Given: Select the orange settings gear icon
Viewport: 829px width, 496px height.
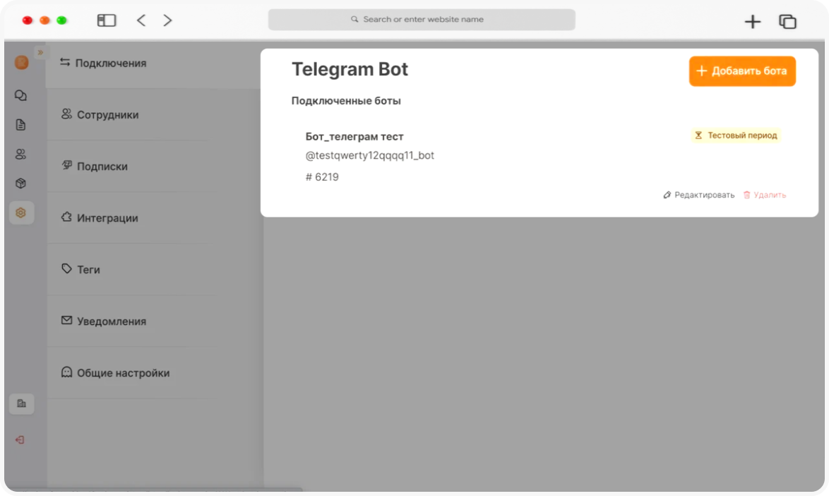Looking at the screenshot, I should (x=21, y=213).
